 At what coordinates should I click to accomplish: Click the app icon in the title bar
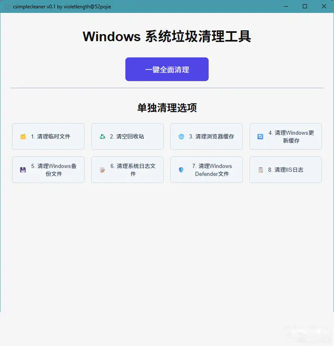click(7, 7)
